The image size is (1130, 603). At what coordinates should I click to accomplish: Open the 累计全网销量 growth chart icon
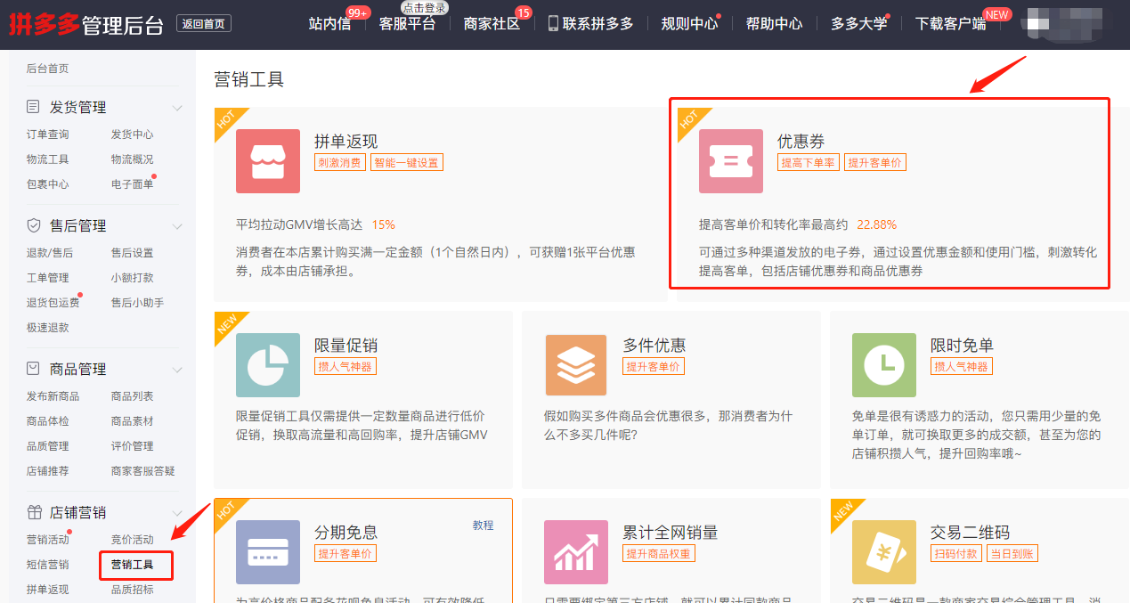(x=576, y=552)
